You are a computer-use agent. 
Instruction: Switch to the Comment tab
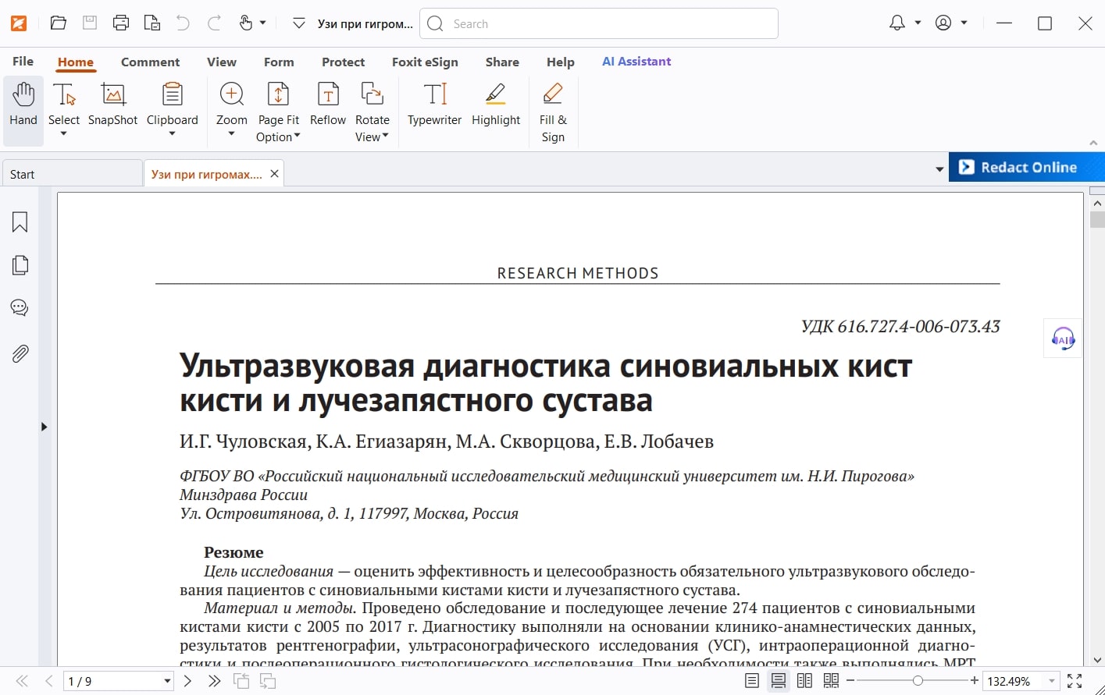click(150, 62)
